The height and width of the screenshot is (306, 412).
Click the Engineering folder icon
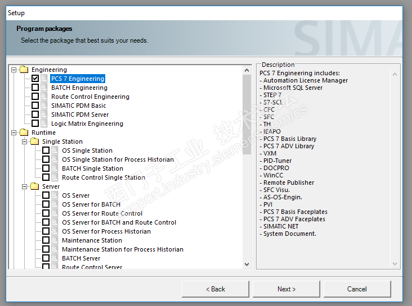(x=24, y=70)
